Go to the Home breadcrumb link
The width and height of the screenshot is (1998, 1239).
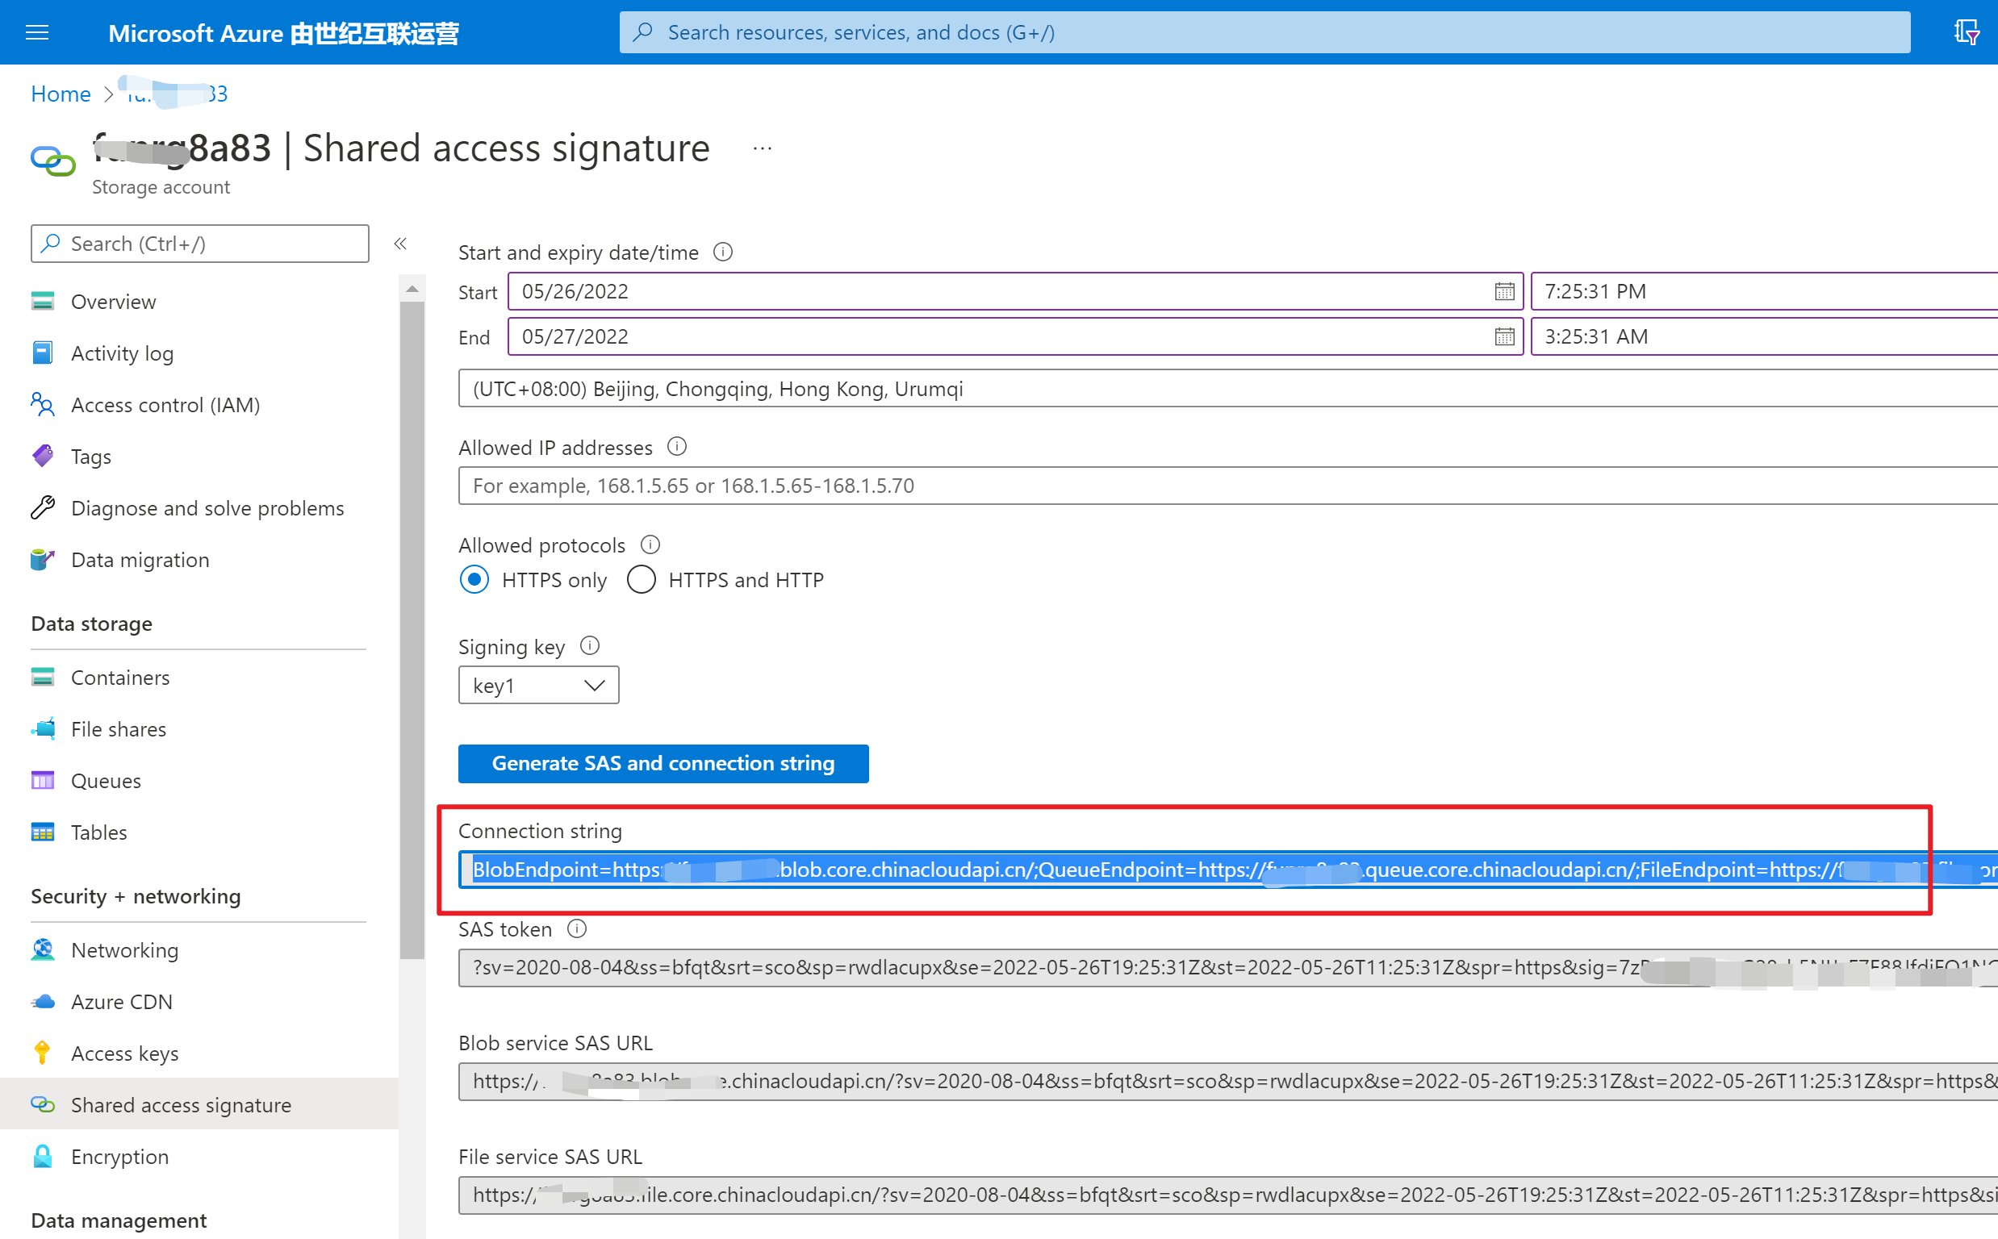(61, 94)
